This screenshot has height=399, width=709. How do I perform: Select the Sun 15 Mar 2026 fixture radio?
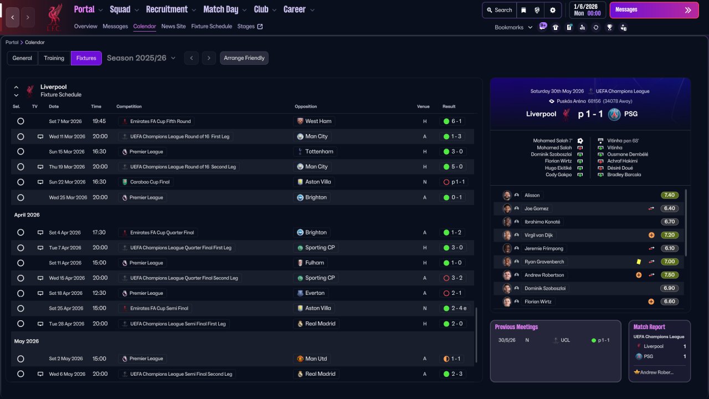pyautogui.click(x=20, y=151)
